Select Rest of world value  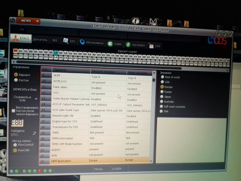click(x=162, y=77)
